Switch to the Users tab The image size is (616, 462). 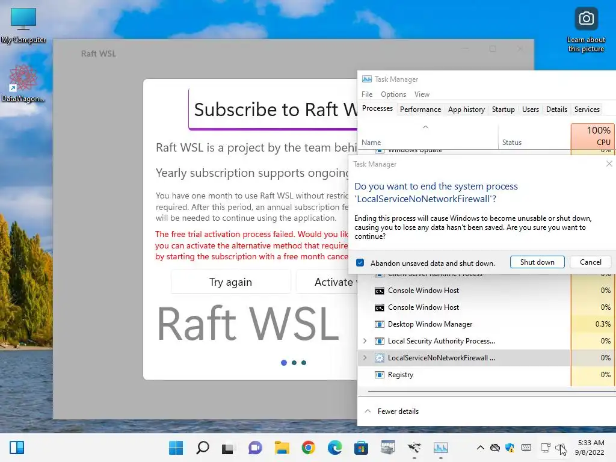click(531, 109)
